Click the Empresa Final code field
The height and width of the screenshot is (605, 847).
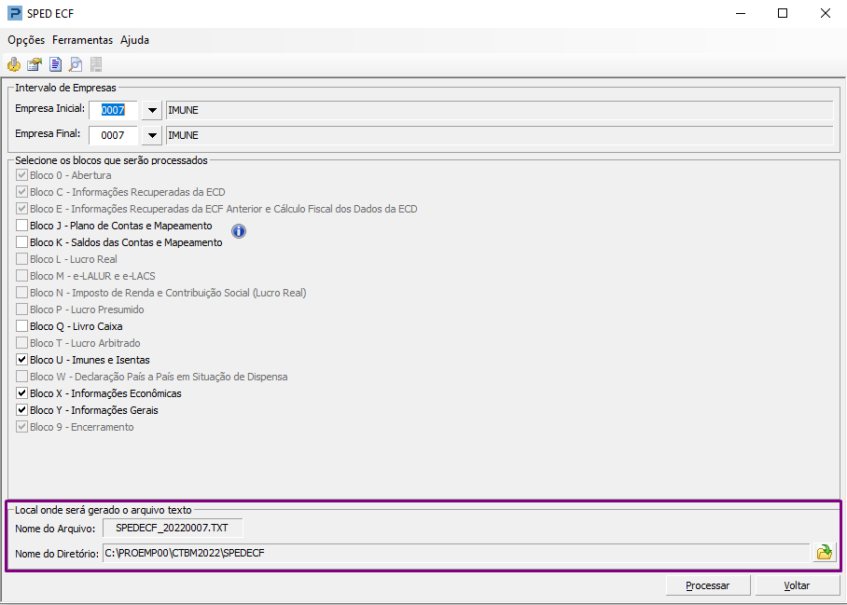point(113,135)
